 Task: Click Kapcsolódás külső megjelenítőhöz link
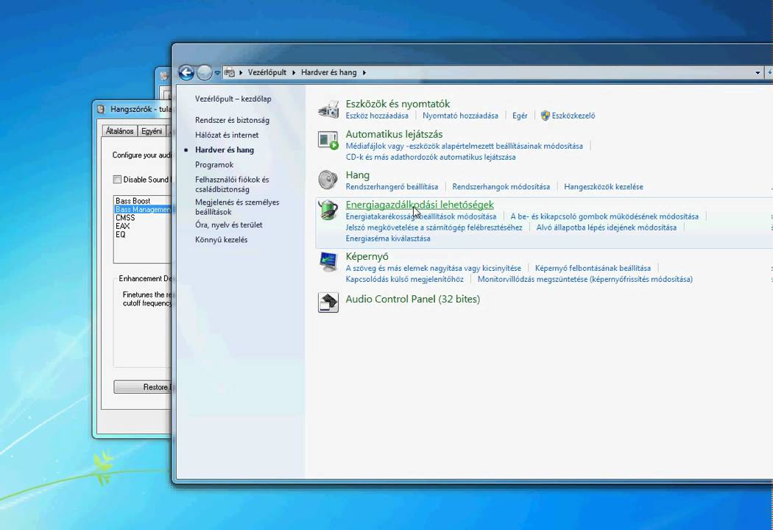point(405,280)
